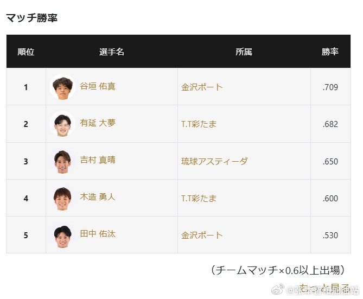The width and height of the screenshot is (363, 299).
Task: Open 吉村 真晴 player profile link
Action: [x=98, y=160]
